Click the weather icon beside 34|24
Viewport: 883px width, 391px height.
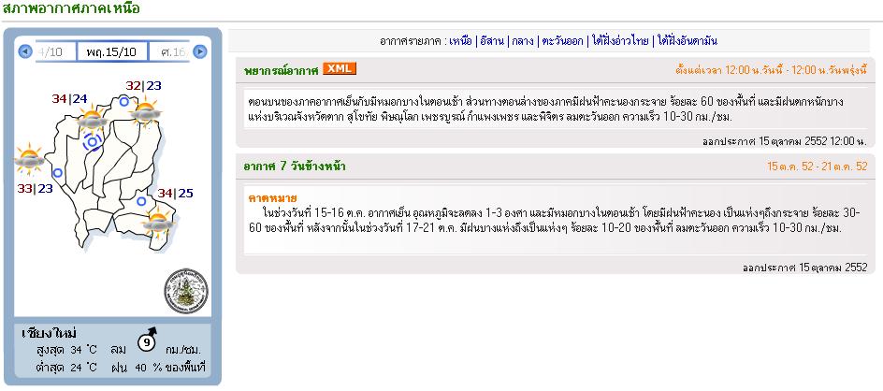[x=91, y=119]
